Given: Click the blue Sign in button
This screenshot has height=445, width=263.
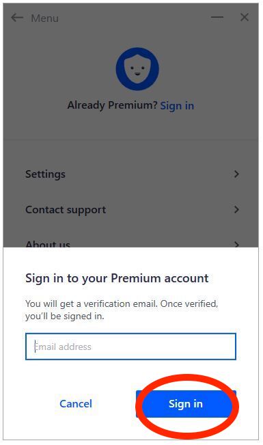Looking at the screenshot, I should pos(186,403).
